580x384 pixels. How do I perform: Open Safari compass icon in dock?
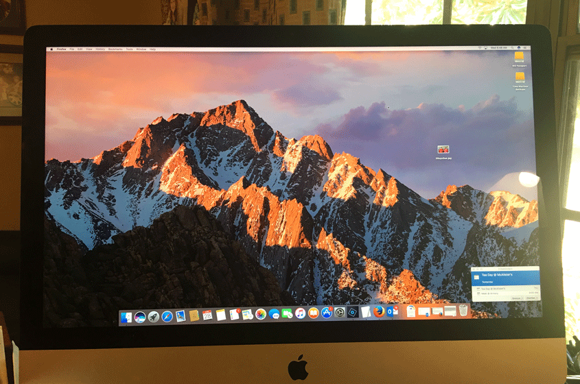pyautogui.click(x=167, y=316)
